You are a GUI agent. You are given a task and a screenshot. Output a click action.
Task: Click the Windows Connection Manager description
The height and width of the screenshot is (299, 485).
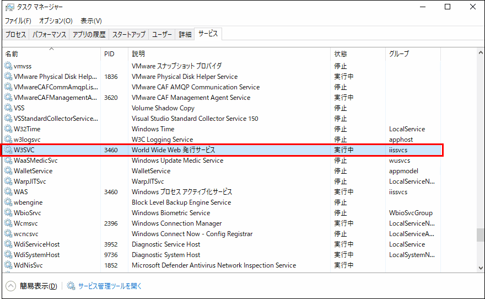point(176,223)
